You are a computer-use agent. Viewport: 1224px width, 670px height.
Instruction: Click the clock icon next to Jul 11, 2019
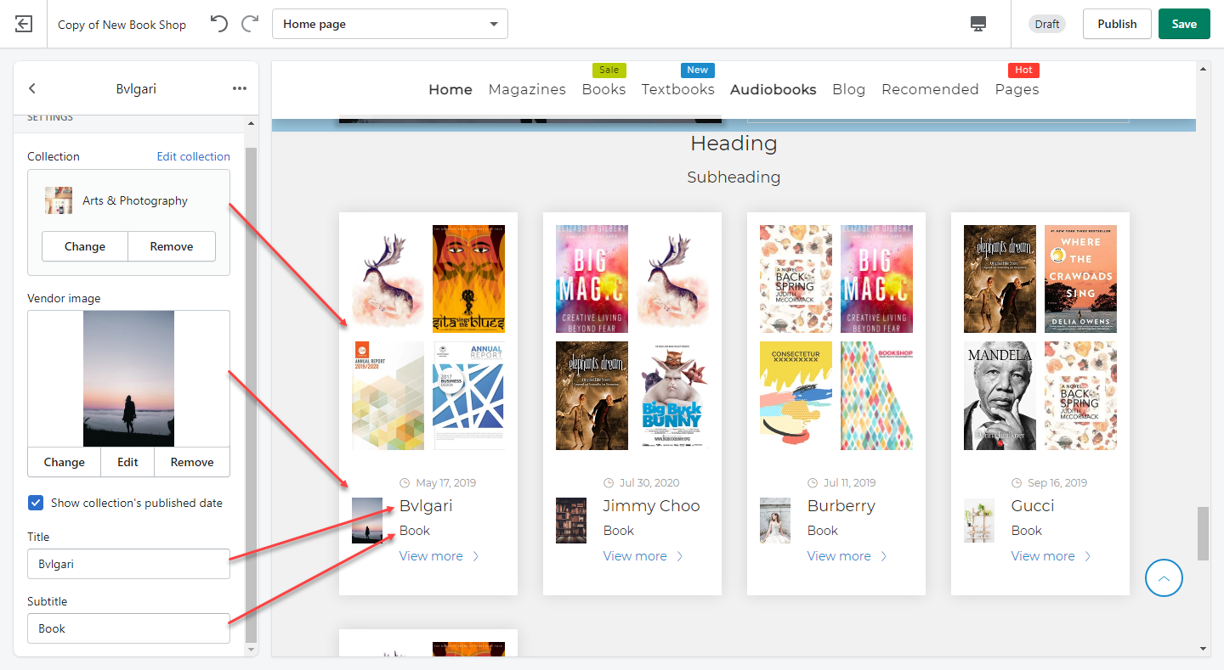click(x=813, y=482)
